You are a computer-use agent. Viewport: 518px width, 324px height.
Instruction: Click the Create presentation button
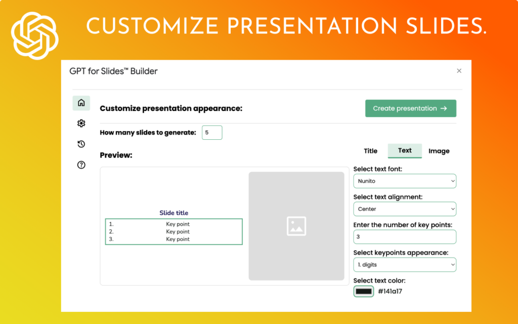click(411, 108)
